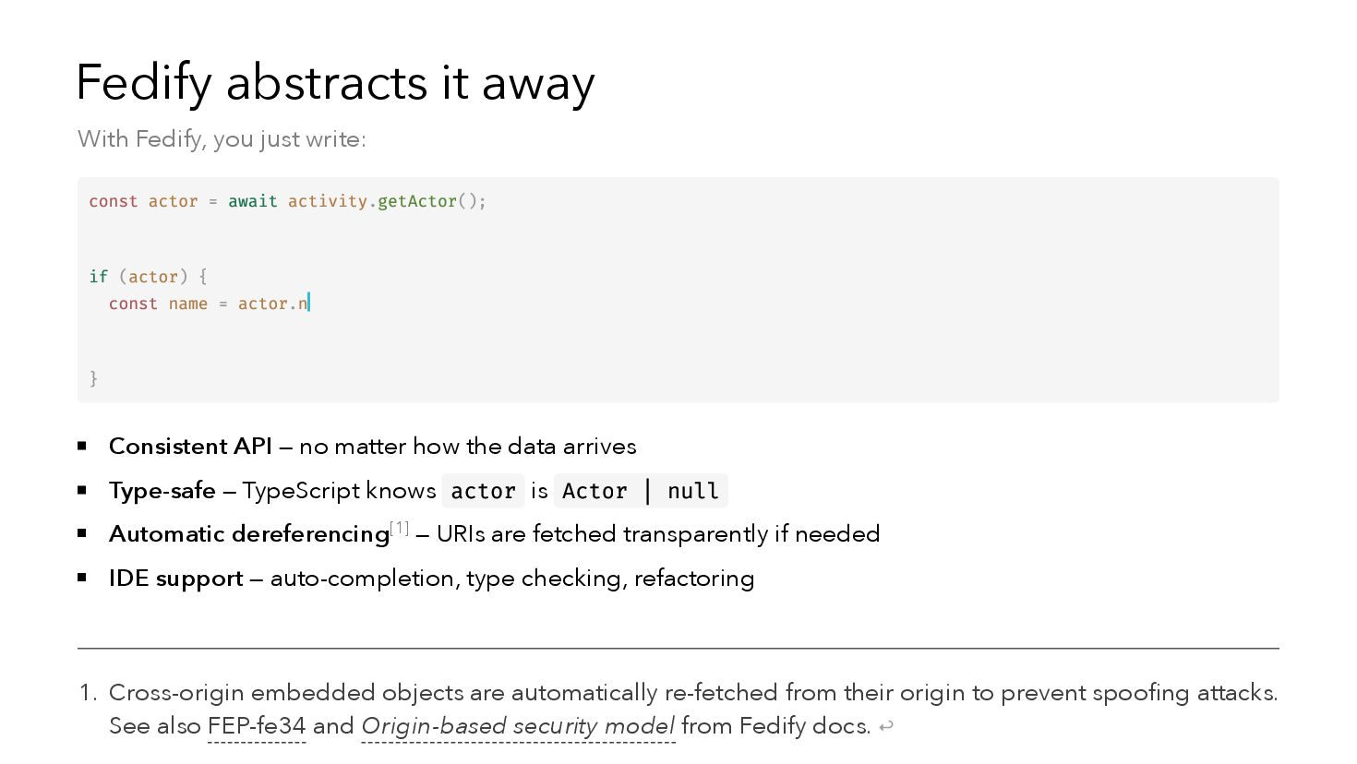Open the Origin-based security model link
Screen dimensions: 1357x764
(x=517, y=726)
